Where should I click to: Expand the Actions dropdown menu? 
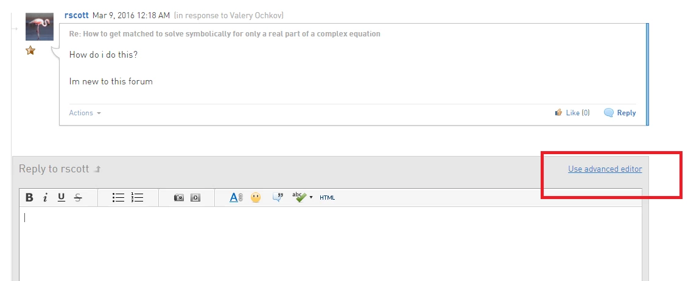(85, 113)
